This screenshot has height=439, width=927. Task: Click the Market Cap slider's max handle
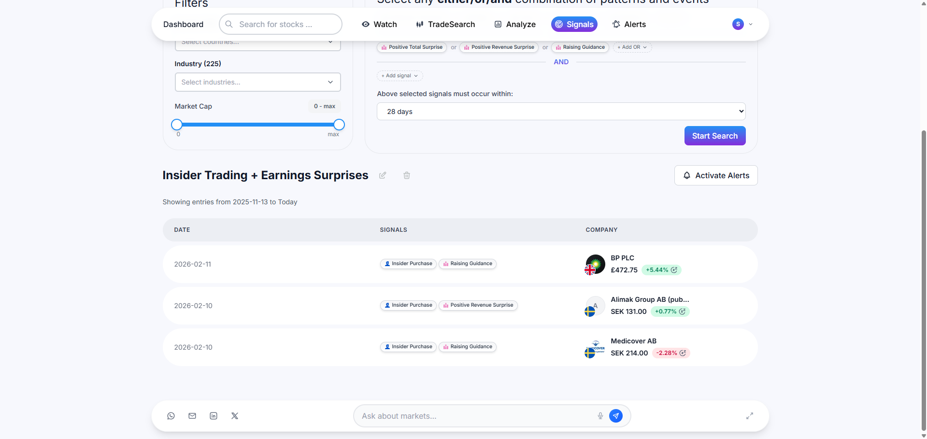(x=339, y=125)
